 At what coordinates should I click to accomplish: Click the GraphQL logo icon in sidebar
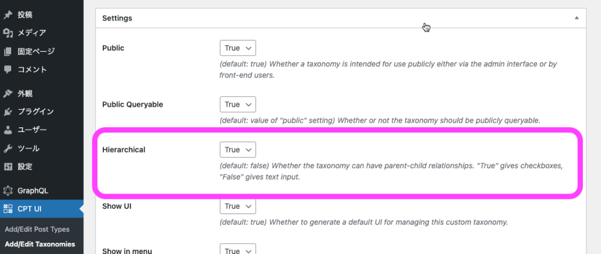point(8,191)
